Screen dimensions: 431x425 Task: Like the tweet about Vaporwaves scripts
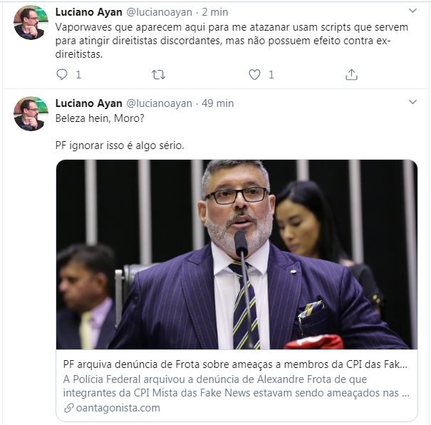click(x=254, y=74)
